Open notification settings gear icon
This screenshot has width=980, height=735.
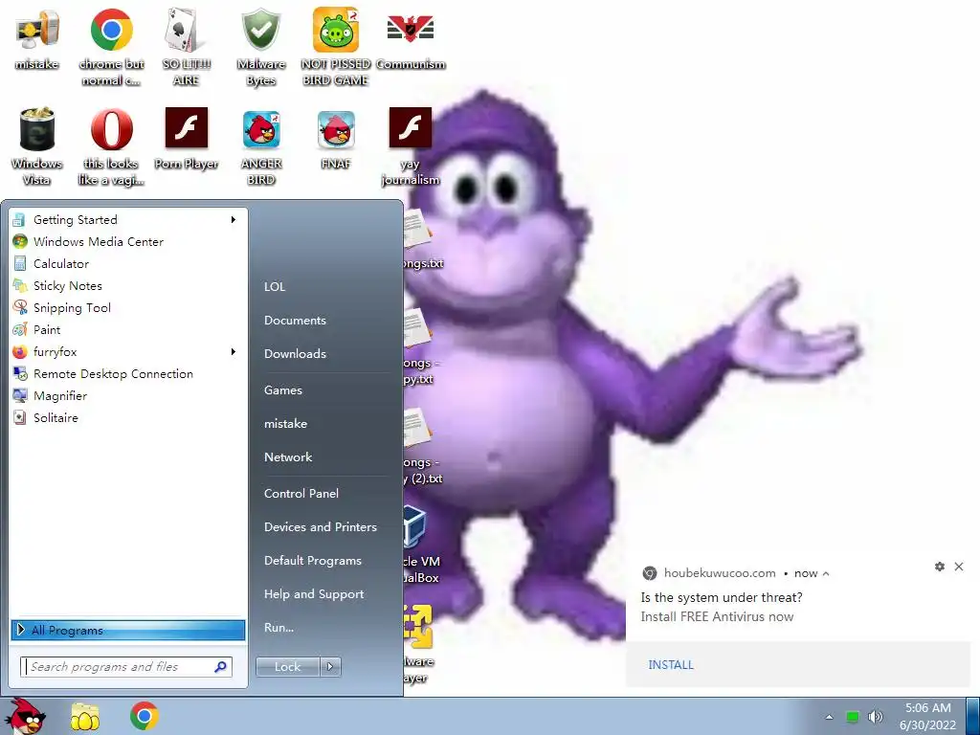tap(940, 567)
